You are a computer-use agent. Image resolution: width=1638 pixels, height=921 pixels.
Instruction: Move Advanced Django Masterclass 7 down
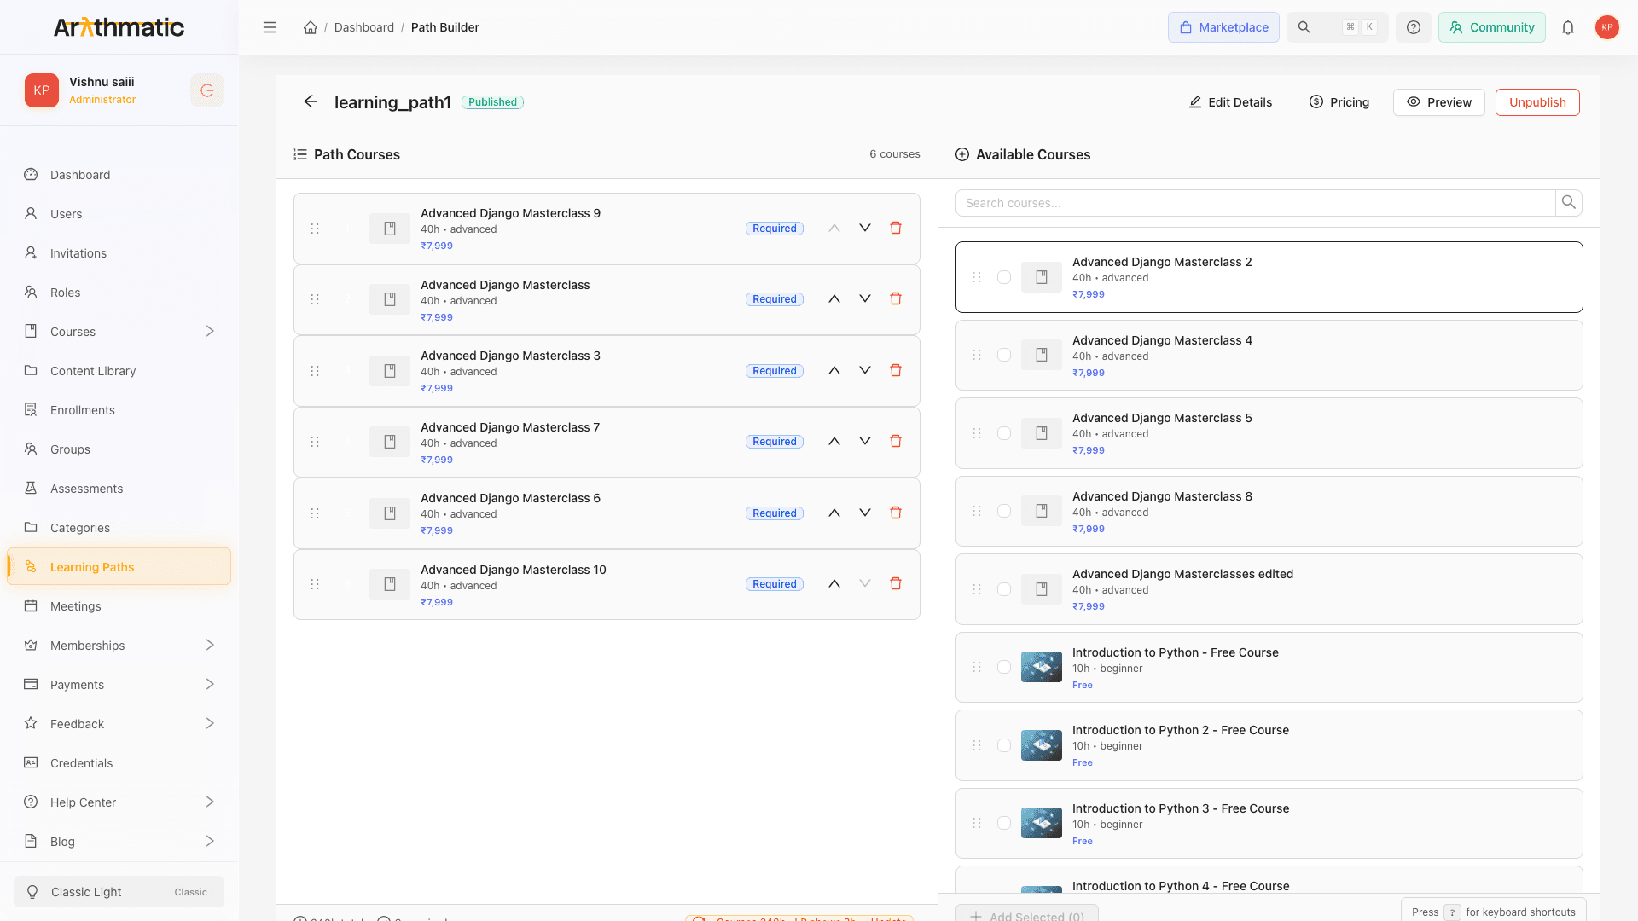865,441
